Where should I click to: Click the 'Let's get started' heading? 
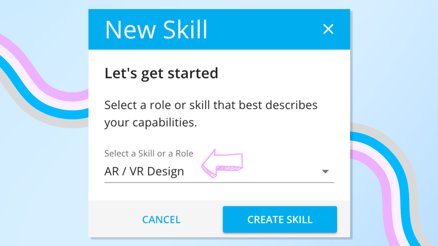(161, 73)
